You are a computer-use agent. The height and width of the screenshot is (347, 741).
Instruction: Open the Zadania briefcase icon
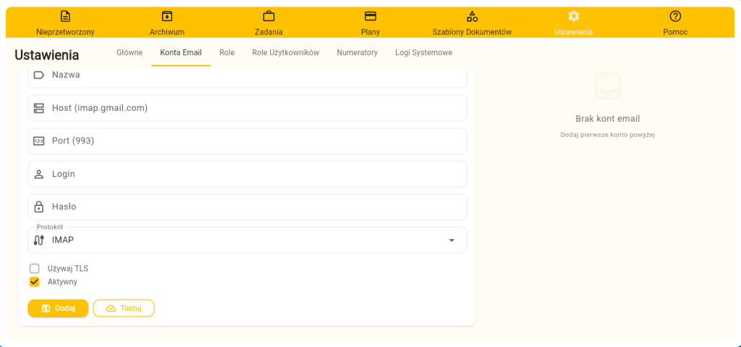click(x=268, y=16)
